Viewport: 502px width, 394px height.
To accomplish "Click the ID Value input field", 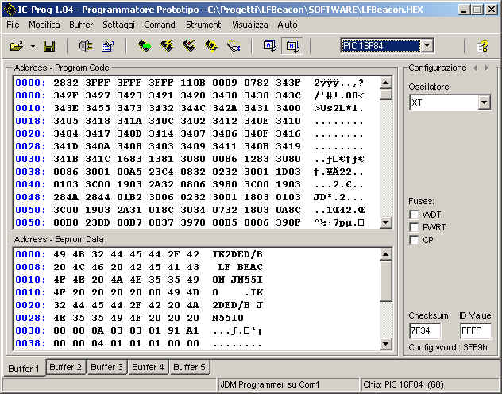I will pyautogui.click(x=476, y=331).
